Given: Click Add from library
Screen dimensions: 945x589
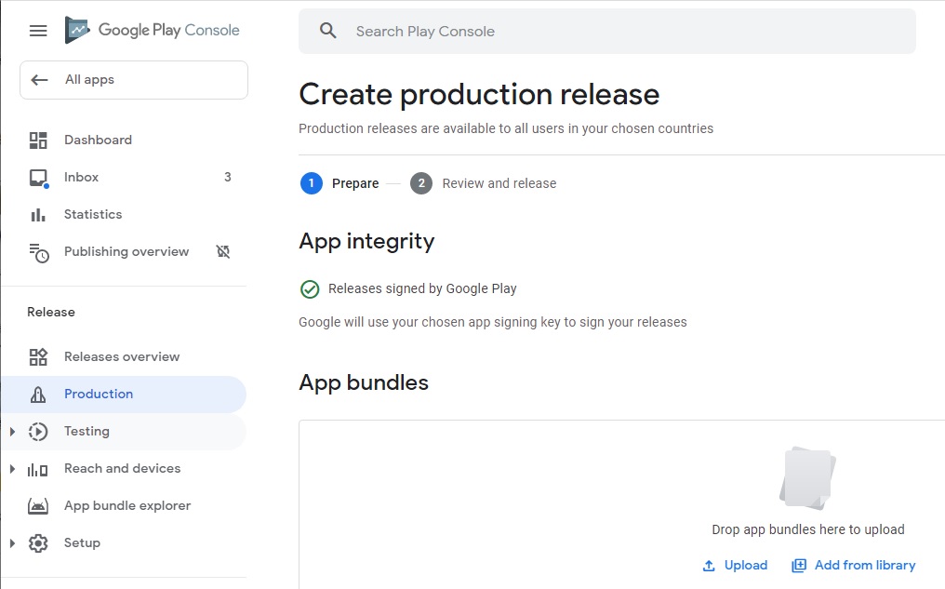Looking at the screenshot, I should pyautogui.click(x=864, y=566).
